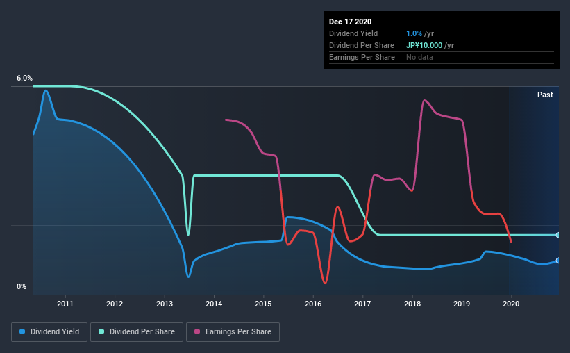Click the 2014 x-axis label
570x353 pixels.
pyautogui.click(x=214, y=304)
